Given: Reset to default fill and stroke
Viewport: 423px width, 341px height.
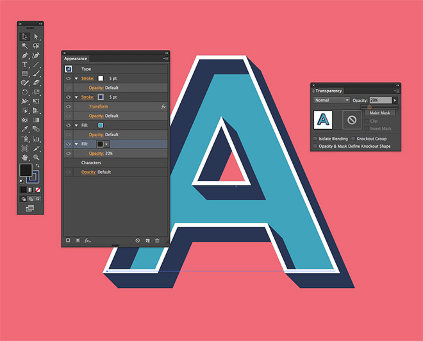Looking at the screenshot, I should pos(22,182).
